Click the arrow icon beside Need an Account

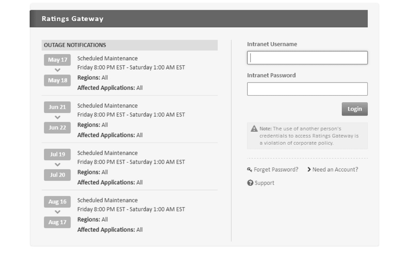click(309, 169)
